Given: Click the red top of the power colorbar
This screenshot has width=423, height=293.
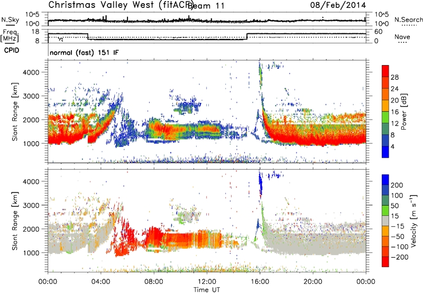Looking at the screenshot, I should point(385,71).
